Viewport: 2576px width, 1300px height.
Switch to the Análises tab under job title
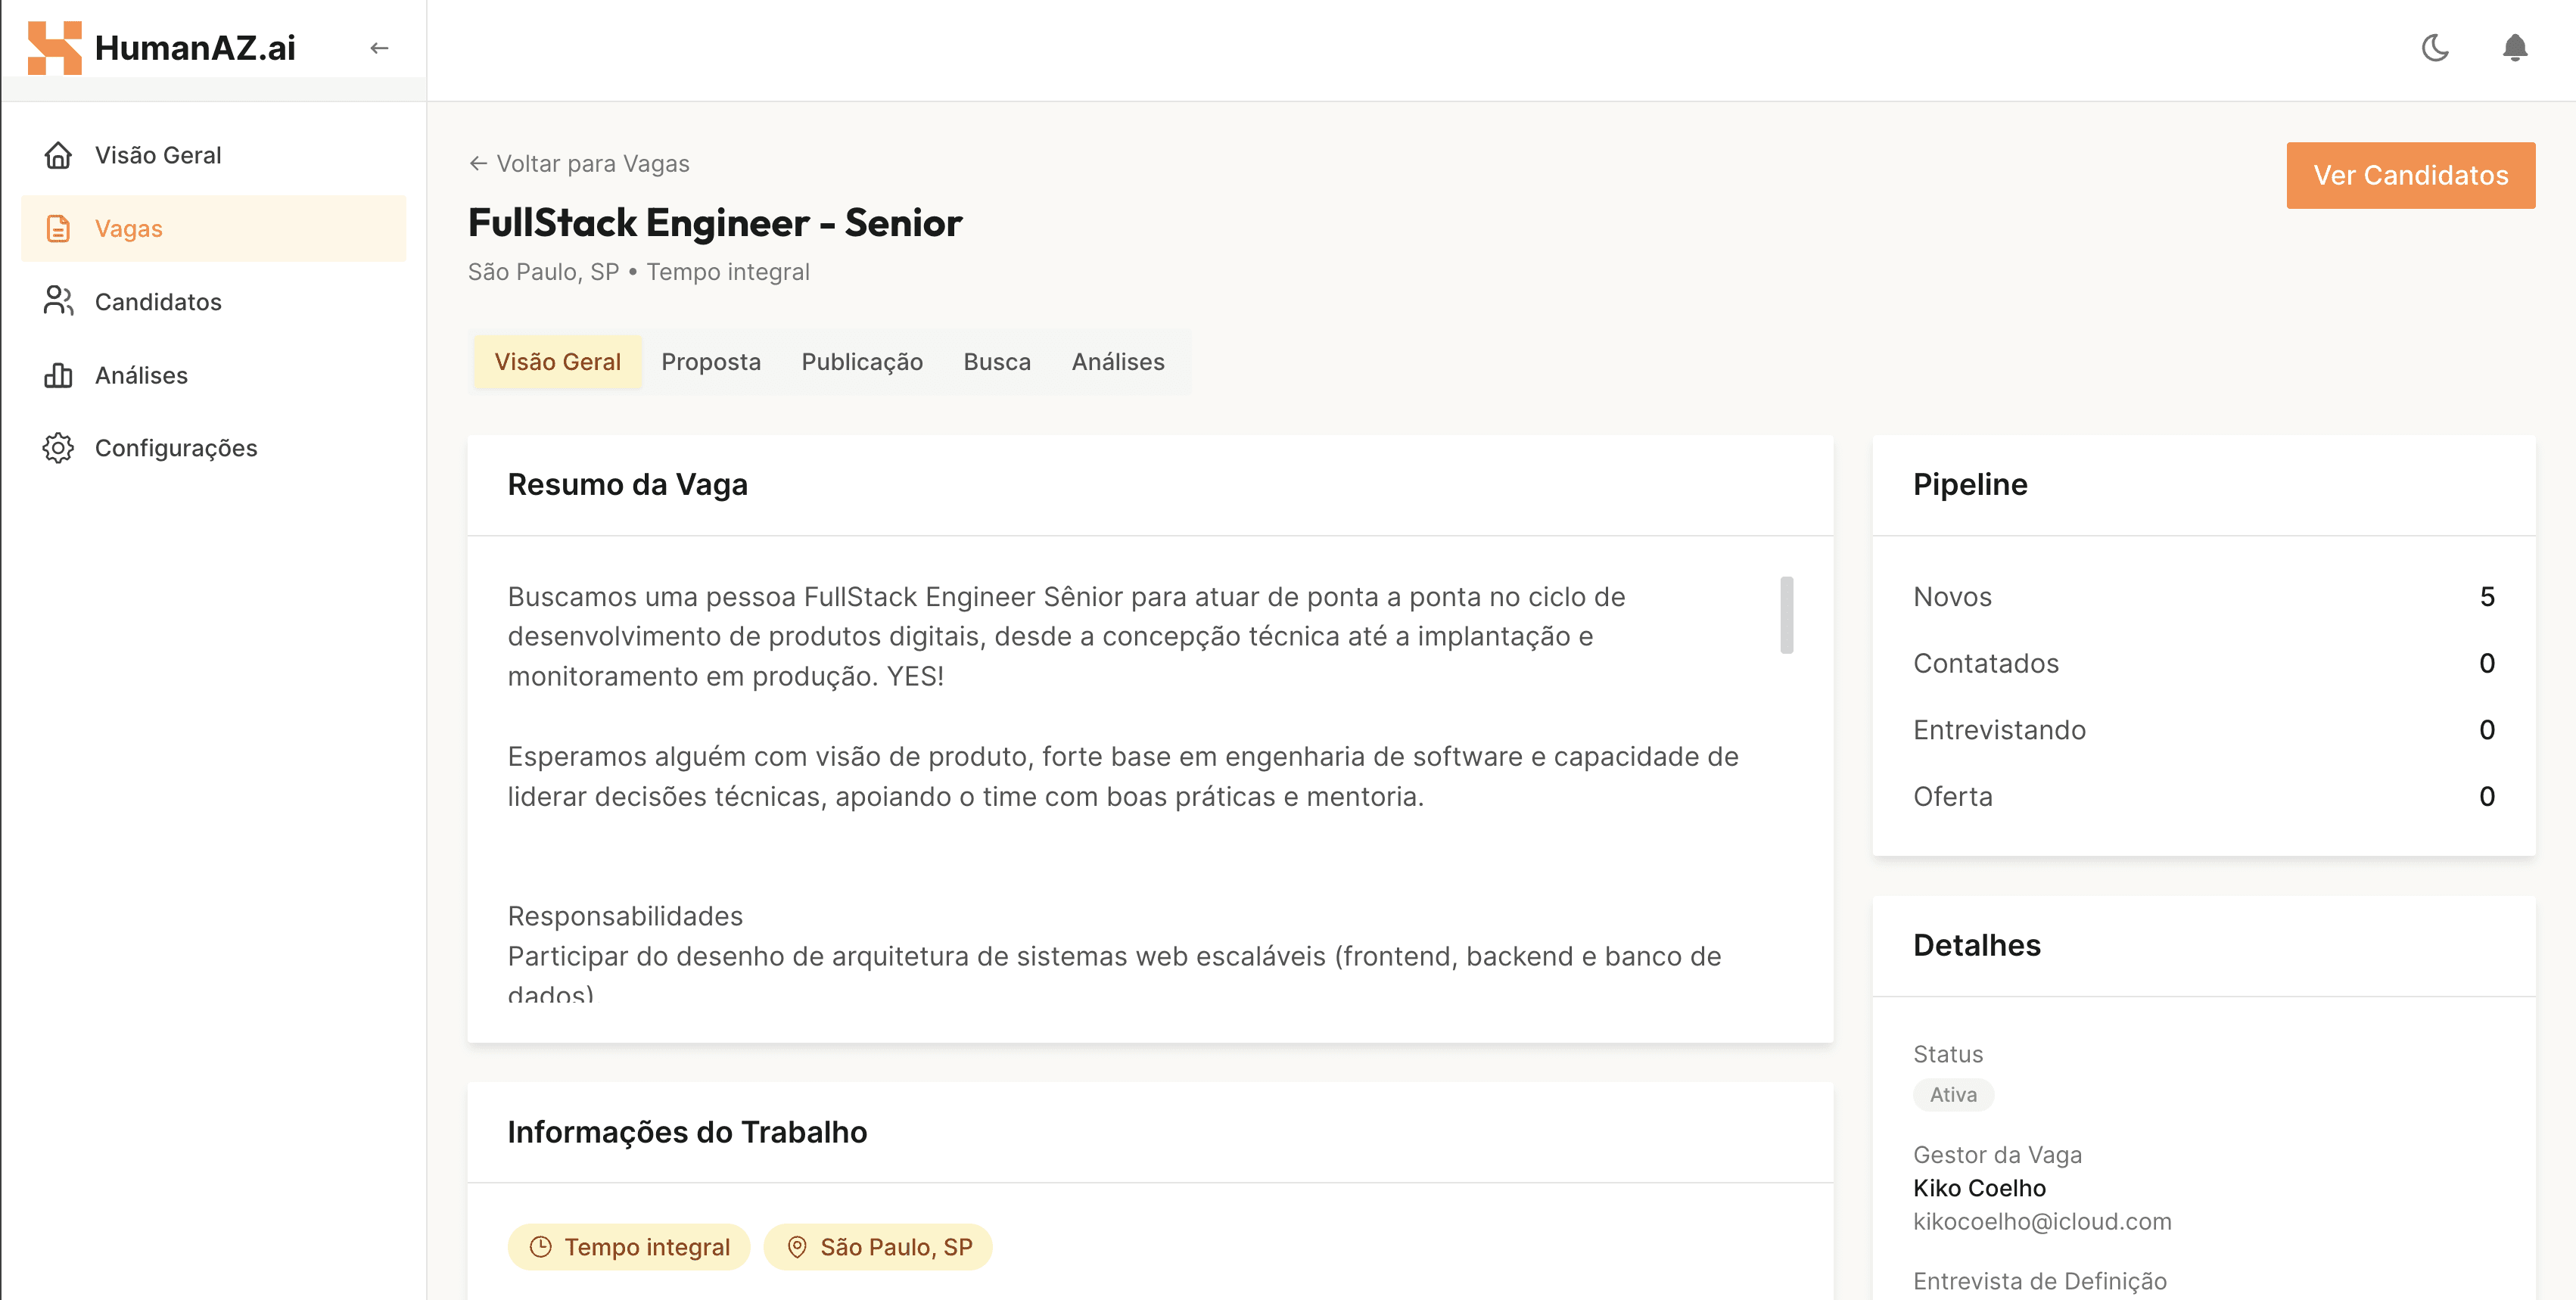point(1118,362)
